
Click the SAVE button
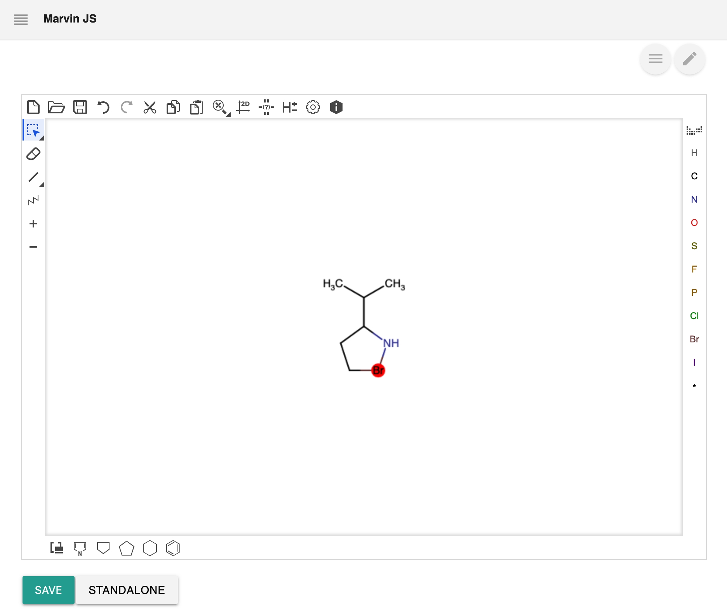tap(49, 590)
